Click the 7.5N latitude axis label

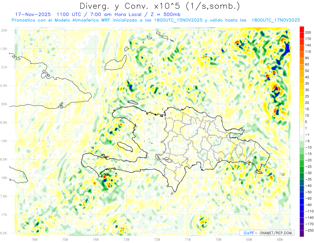(x=4, y=196)
